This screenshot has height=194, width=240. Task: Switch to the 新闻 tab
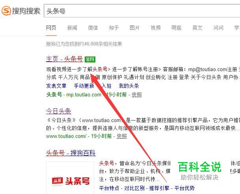click(x=72, y=28)
